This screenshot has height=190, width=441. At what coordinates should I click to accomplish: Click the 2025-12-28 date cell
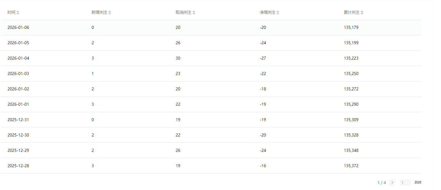pyautogui.click(x=18, y=166)
